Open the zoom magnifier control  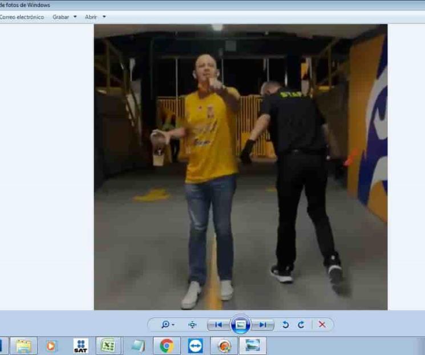[165, 324]
